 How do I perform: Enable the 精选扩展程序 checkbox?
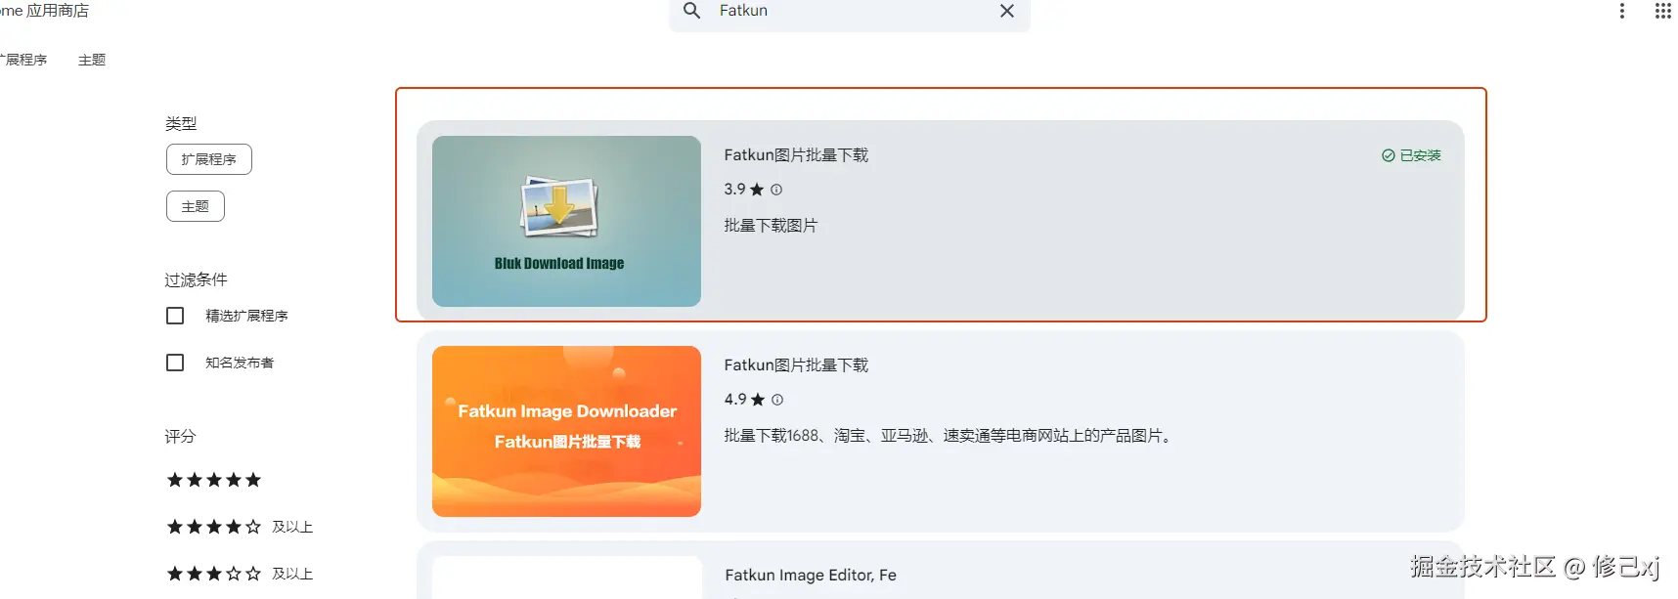(175, 316)
